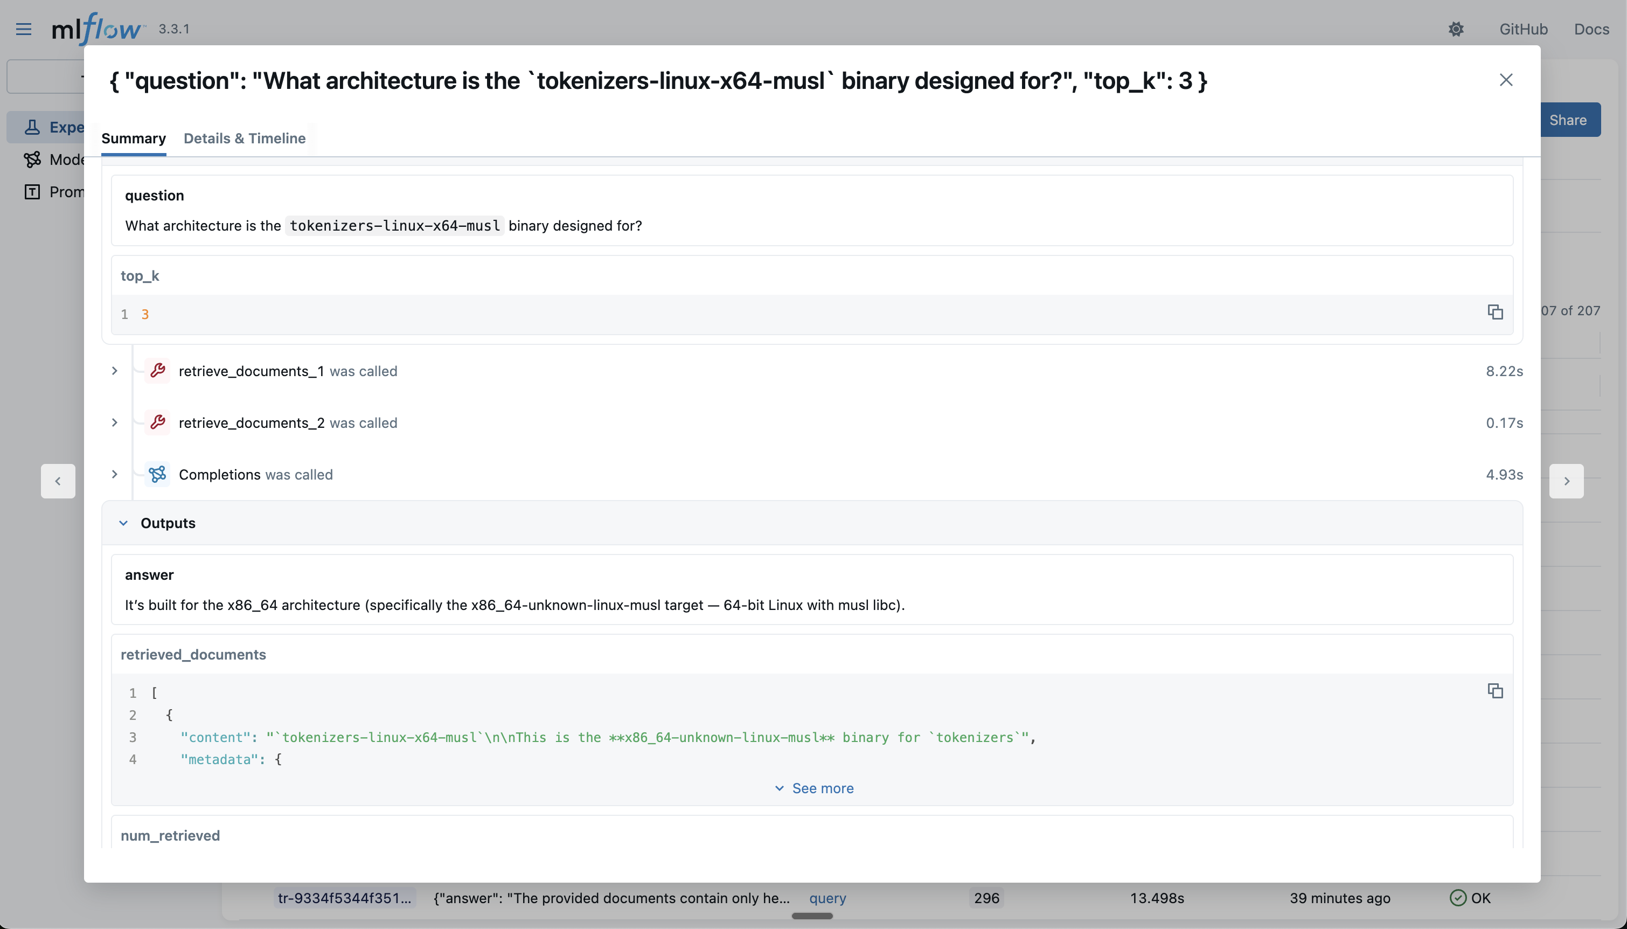The height and width of the screenshot is (929, 1627).
Task: Expand the retrieve_documents_2 span
Action: coord(115,422)
